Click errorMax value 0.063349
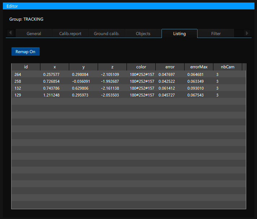Screen dimensions: 257x219 pyautogui.click(x=195, y=81)
